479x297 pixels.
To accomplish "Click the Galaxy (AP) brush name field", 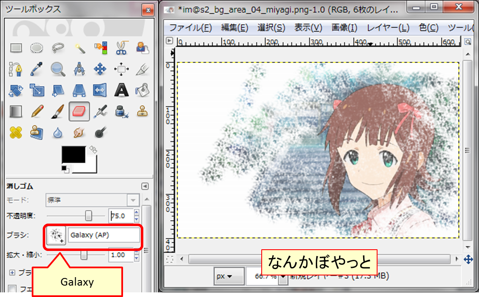I will pyautogui.click(x=104, y=235).
